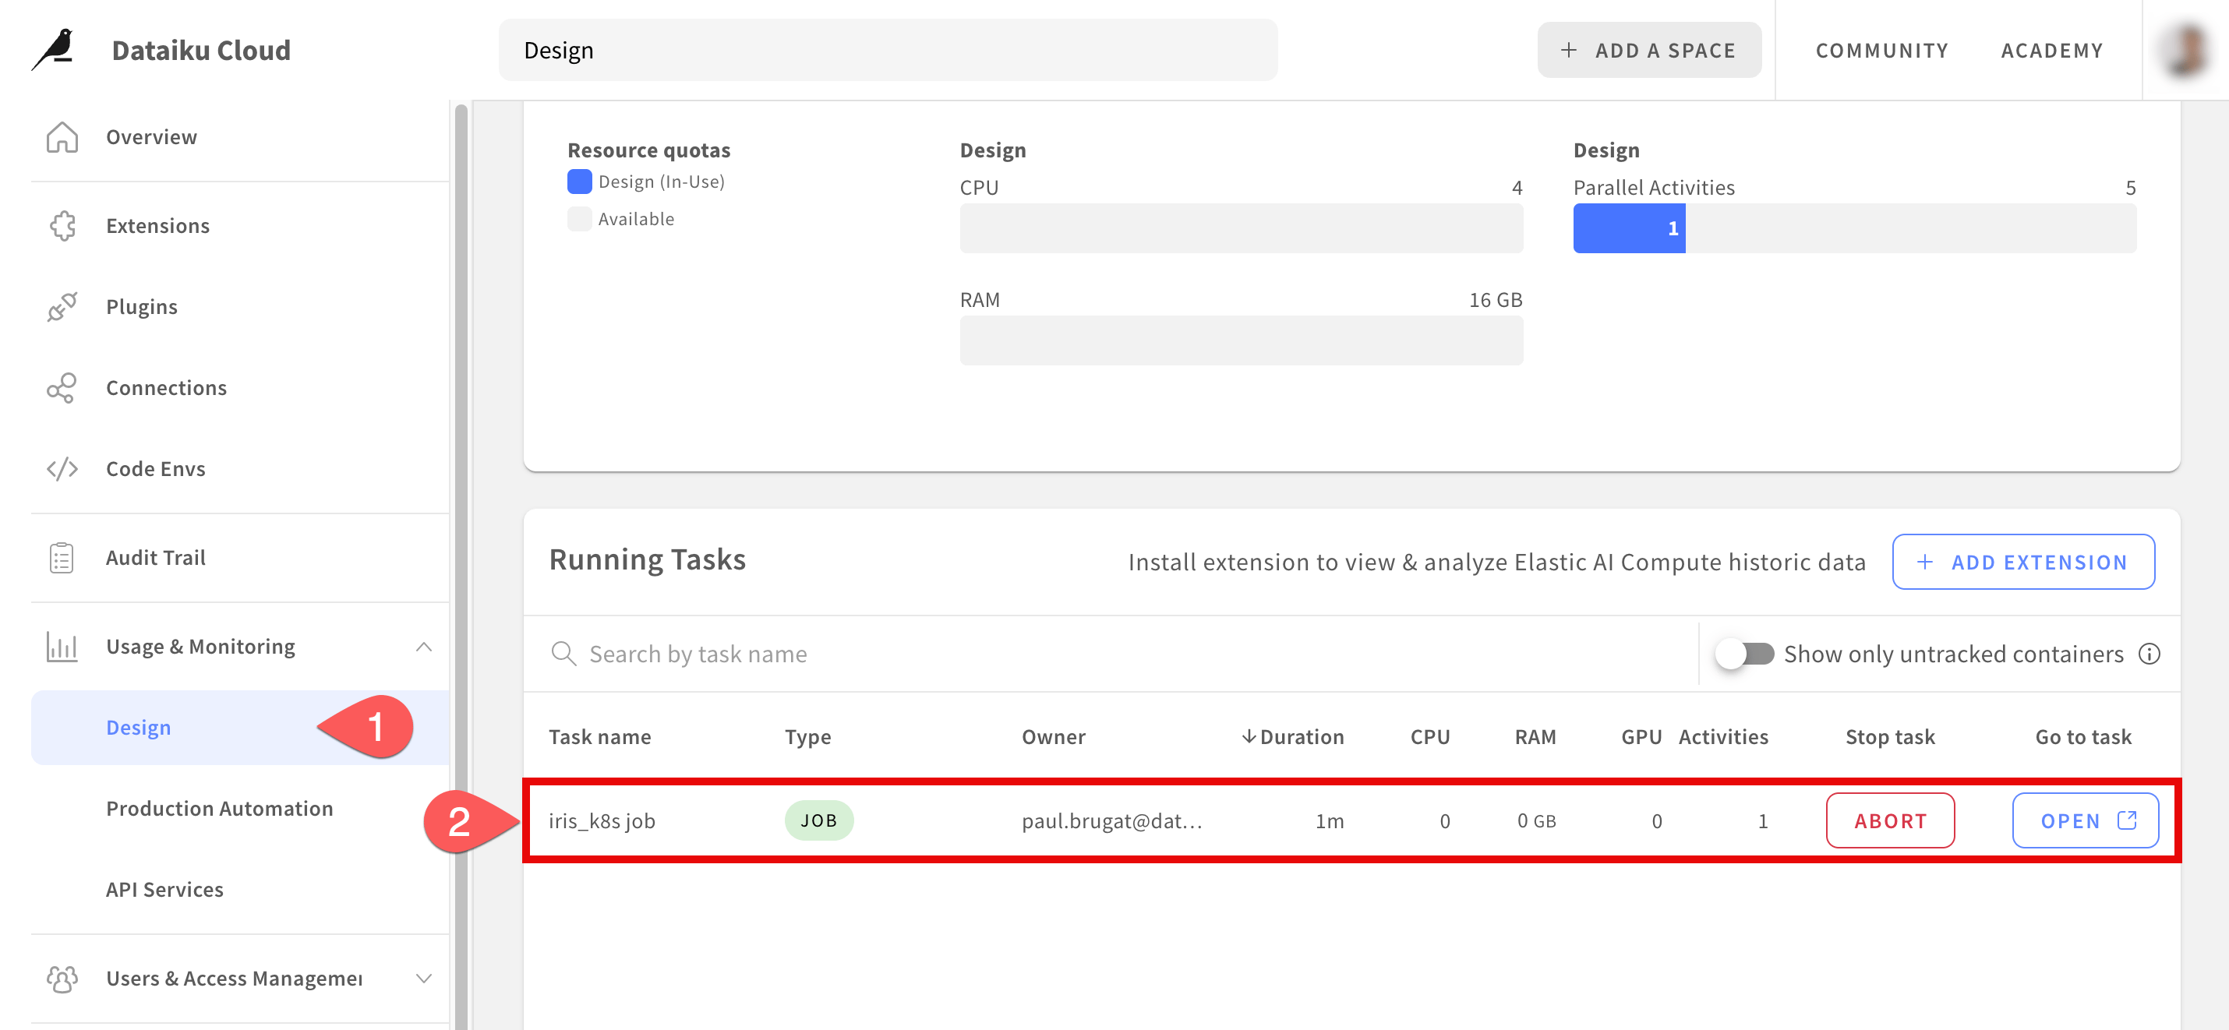
Task: Click the blue Design (In-Use) legend swatch
Action: [x=580, y=182]
